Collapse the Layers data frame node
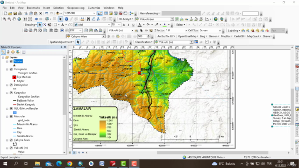This screenshot has height=168, width=299. (x=3, y=57)
